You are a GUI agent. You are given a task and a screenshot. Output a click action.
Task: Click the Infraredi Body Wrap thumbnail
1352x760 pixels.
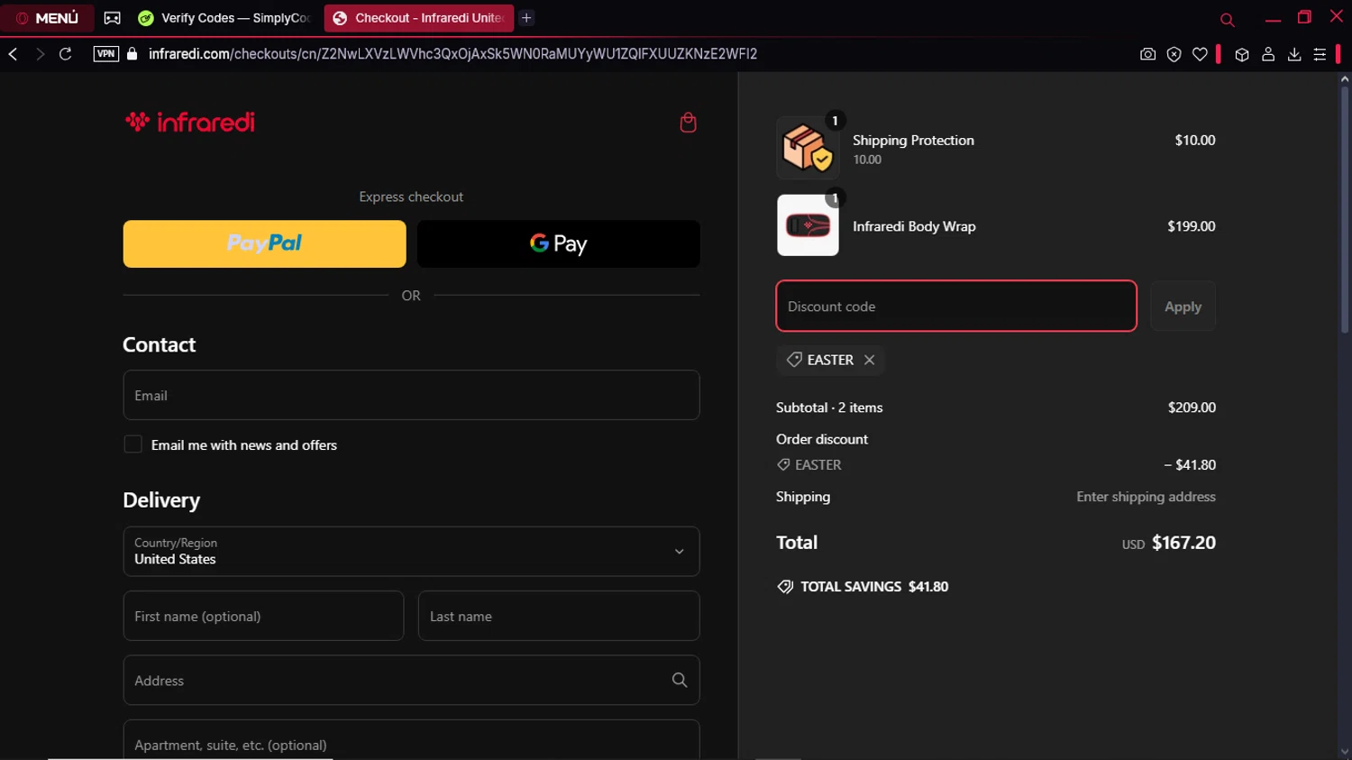[x=808, y=225]
